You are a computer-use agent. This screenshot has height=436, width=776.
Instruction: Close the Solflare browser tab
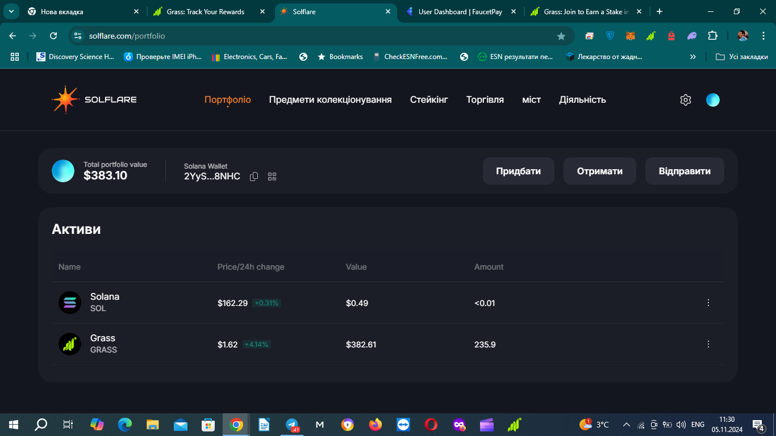click(388, 11)
